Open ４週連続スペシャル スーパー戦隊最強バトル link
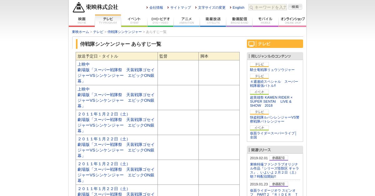Image resolution: width=375 pixels, height=196 pixels. coord(274,83)
